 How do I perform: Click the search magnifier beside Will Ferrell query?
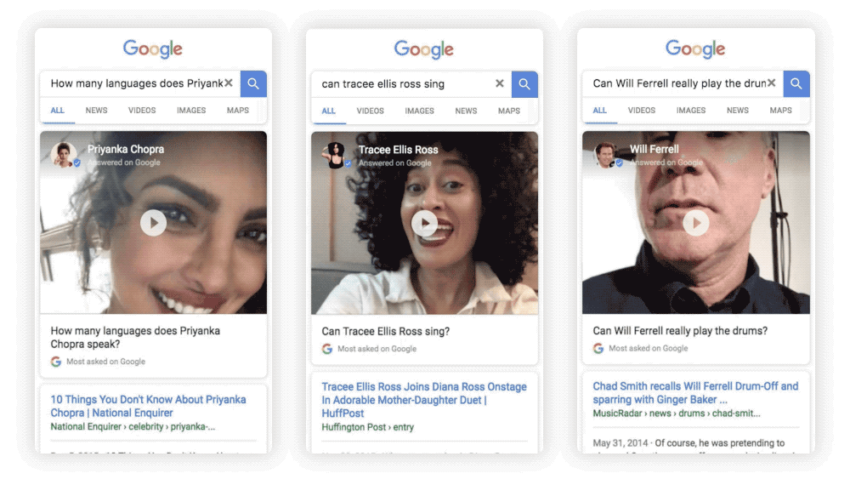[x=796, y=83]
